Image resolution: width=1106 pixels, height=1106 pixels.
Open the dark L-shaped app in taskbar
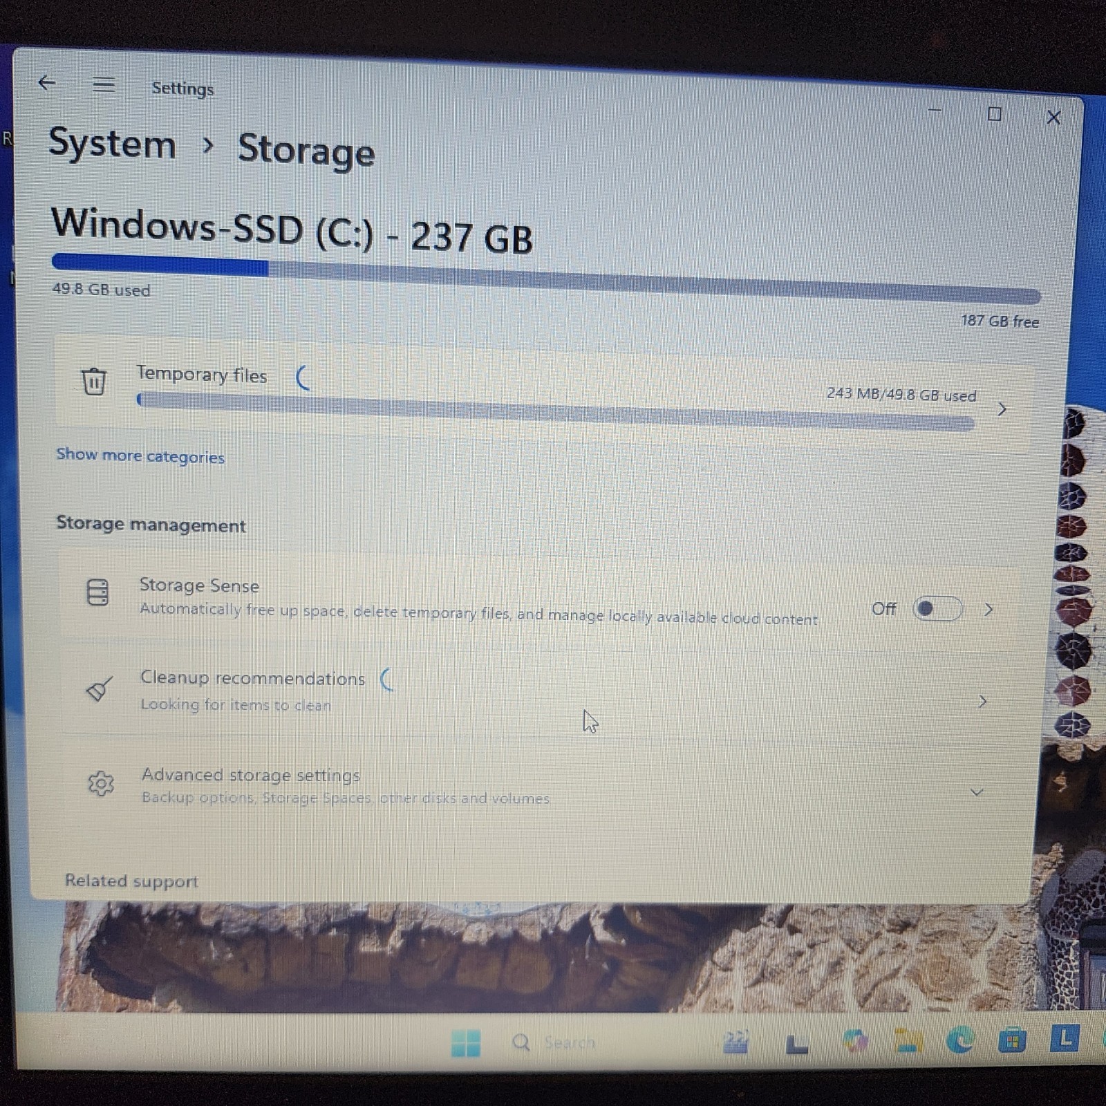(796, 1044)
